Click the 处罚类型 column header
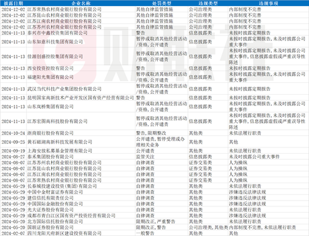This screenshot has width=309, height=236. (x=162, y=3)
